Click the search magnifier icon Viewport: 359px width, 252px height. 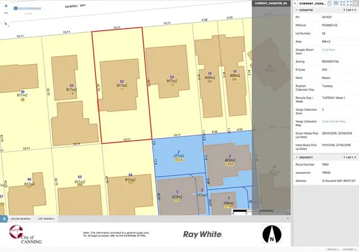4,219
